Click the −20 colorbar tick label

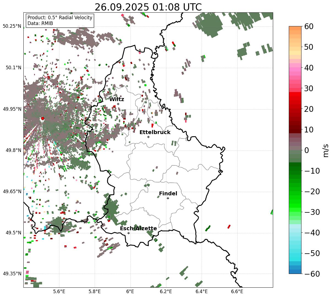pyautogui.click(x=312, y=191)
